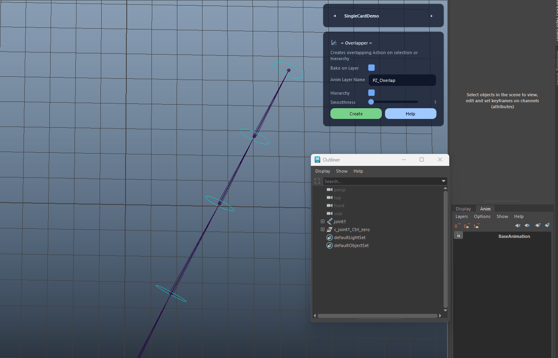Open the Outliner Display menu
558x358 pixels.
coord(323,171)
